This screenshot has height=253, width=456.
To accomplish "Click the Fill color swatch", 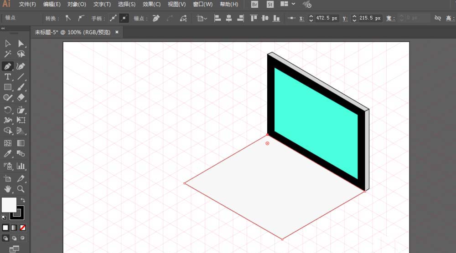I will pos(9,205).
